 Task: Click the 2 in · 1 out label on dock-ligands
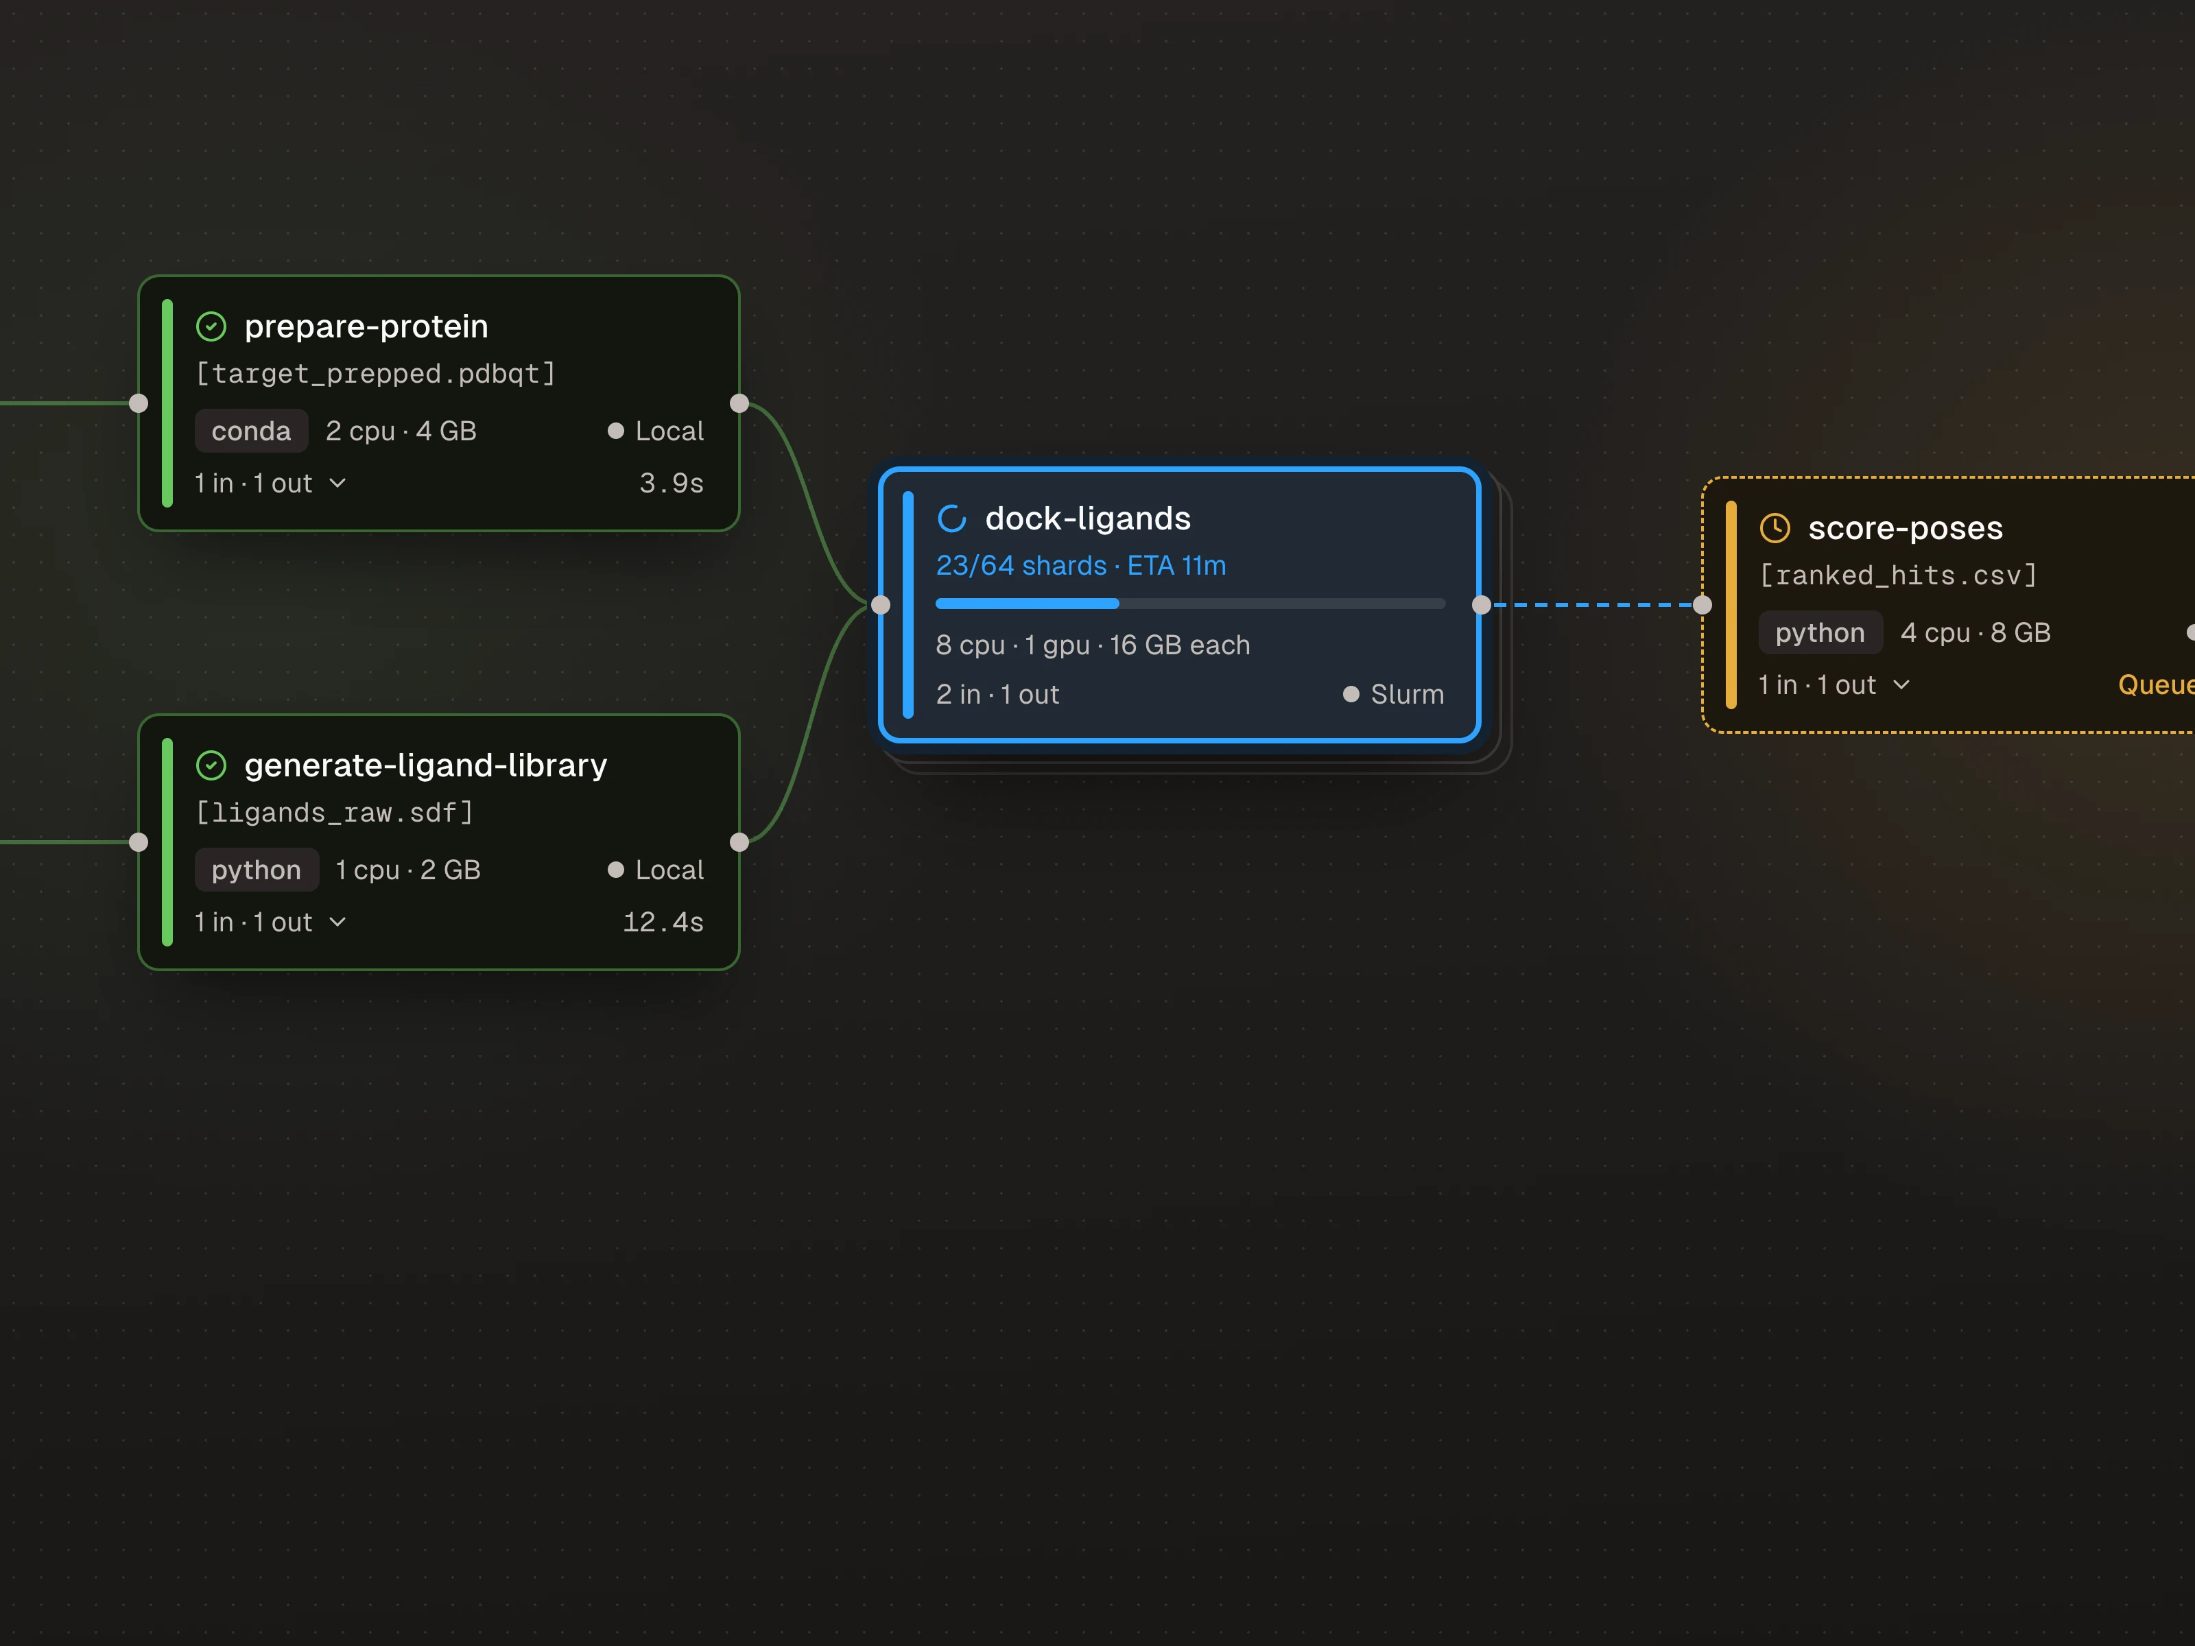point(997,695)
